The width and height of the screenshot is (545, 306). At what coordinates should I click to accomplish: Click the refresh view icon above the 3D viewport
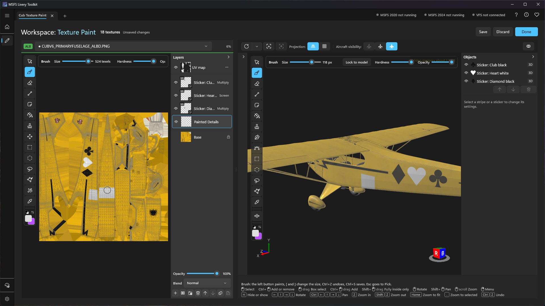tap(246, 46)
